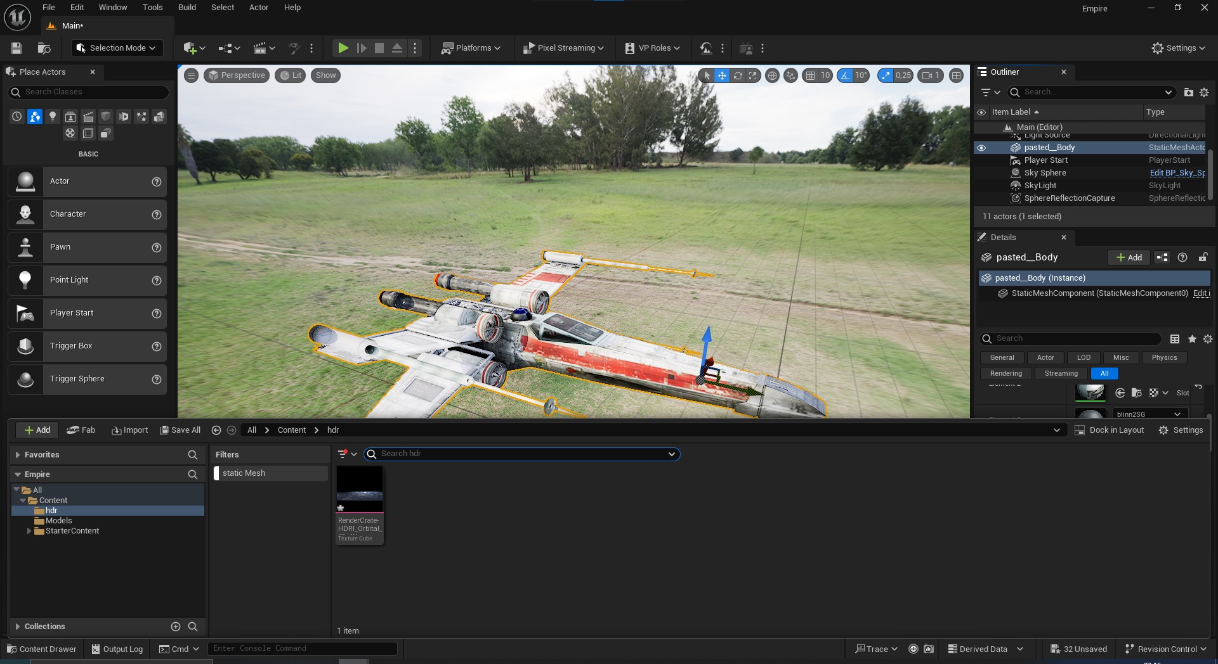
Task: Click the Search hdr input field
Action: click(x=522, y=454)
